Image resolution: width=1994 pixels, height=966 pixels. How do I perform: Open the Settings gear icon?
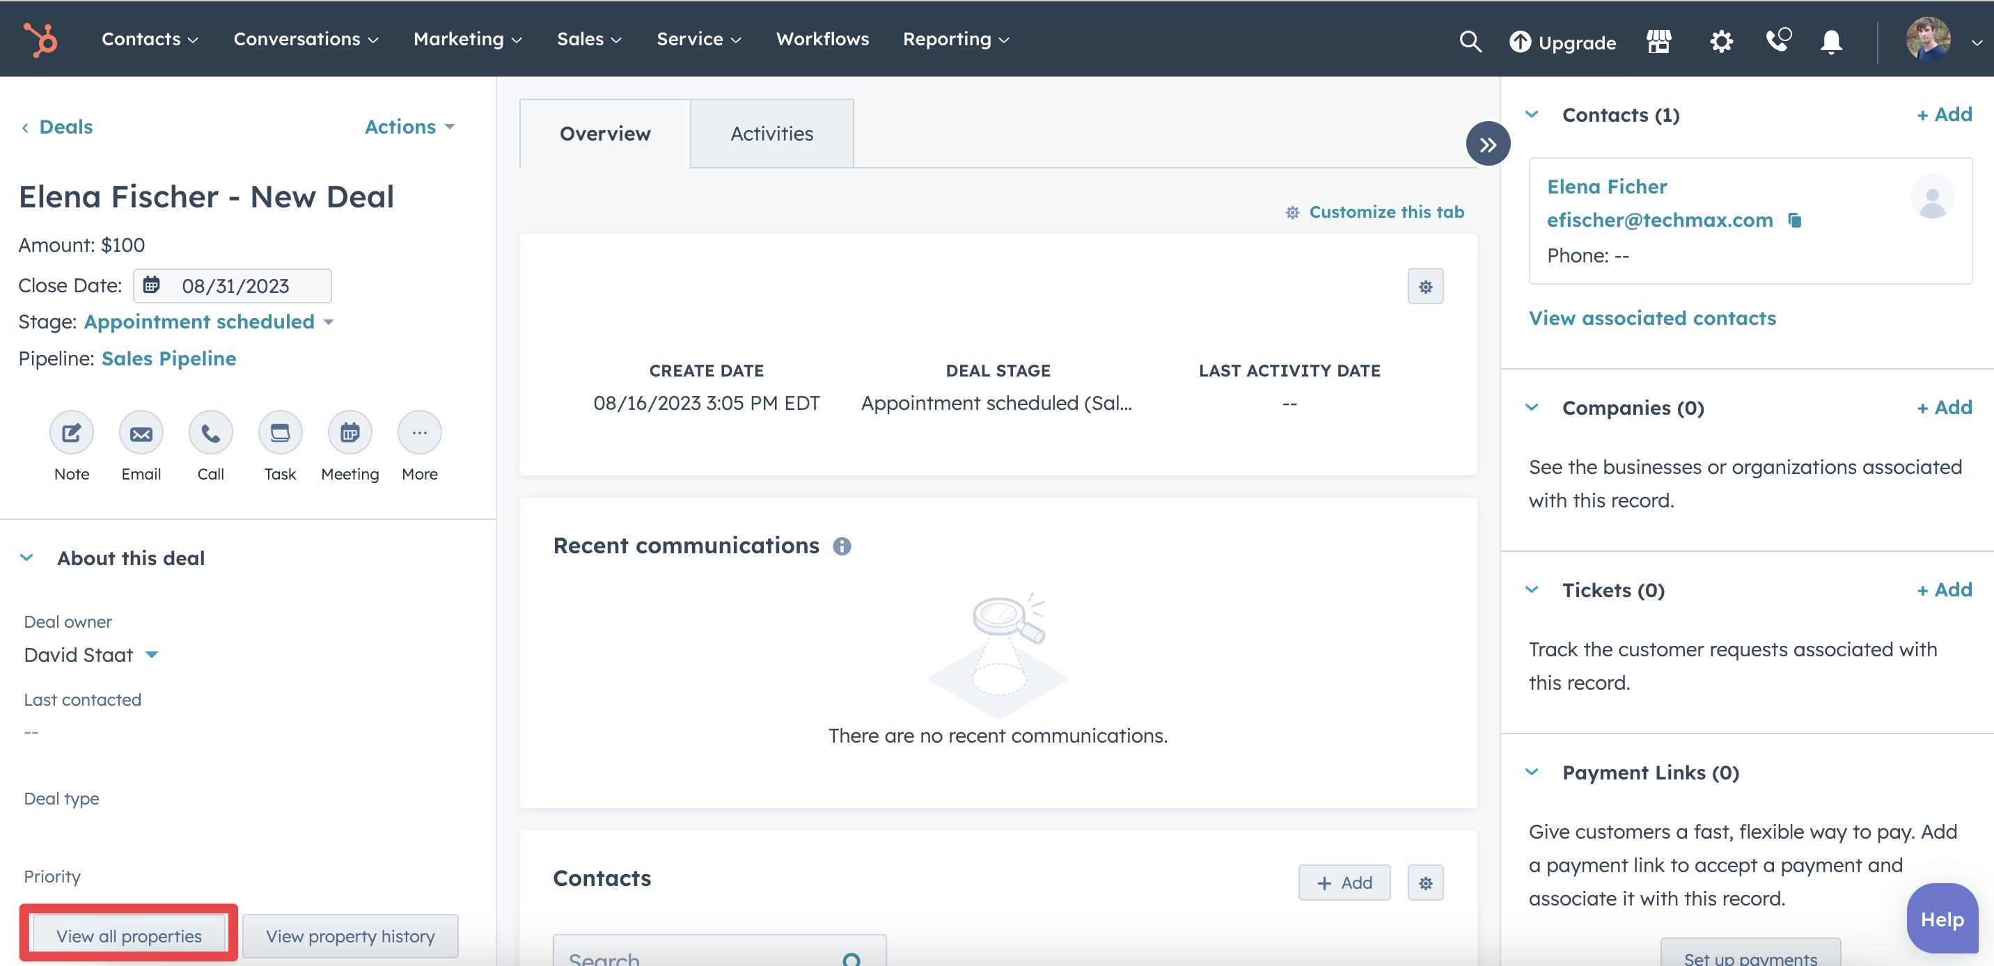[1721, 41]
